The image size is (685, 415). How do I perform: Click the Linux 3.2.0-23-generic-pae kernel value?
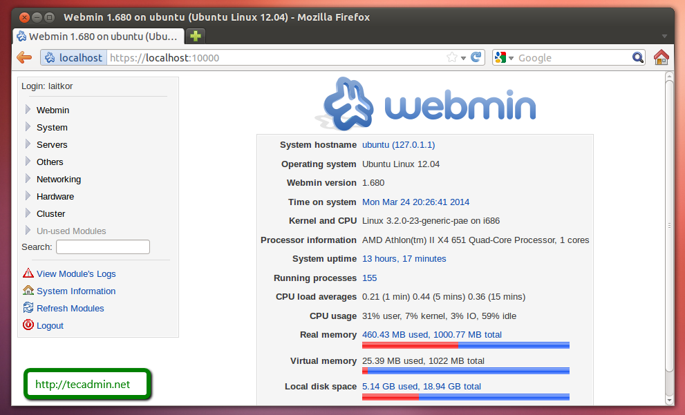[431, 221]
